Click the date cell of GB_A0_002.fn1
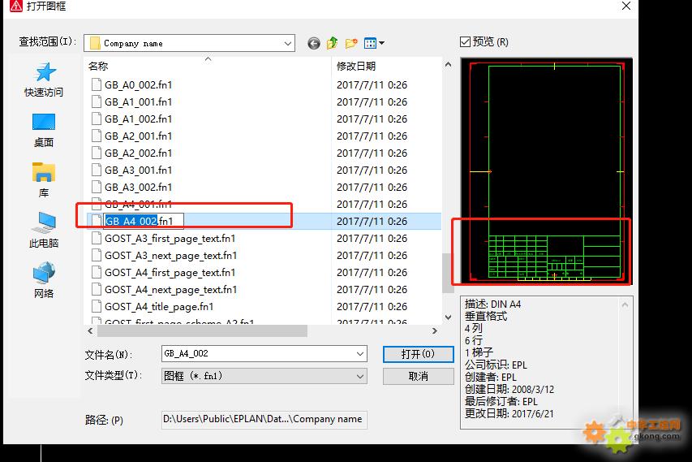 (372, 84)
